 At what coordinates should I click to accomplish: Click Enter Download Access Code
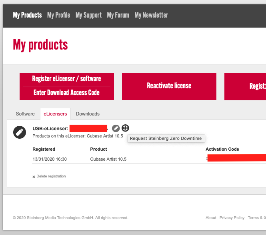[66, 93]
